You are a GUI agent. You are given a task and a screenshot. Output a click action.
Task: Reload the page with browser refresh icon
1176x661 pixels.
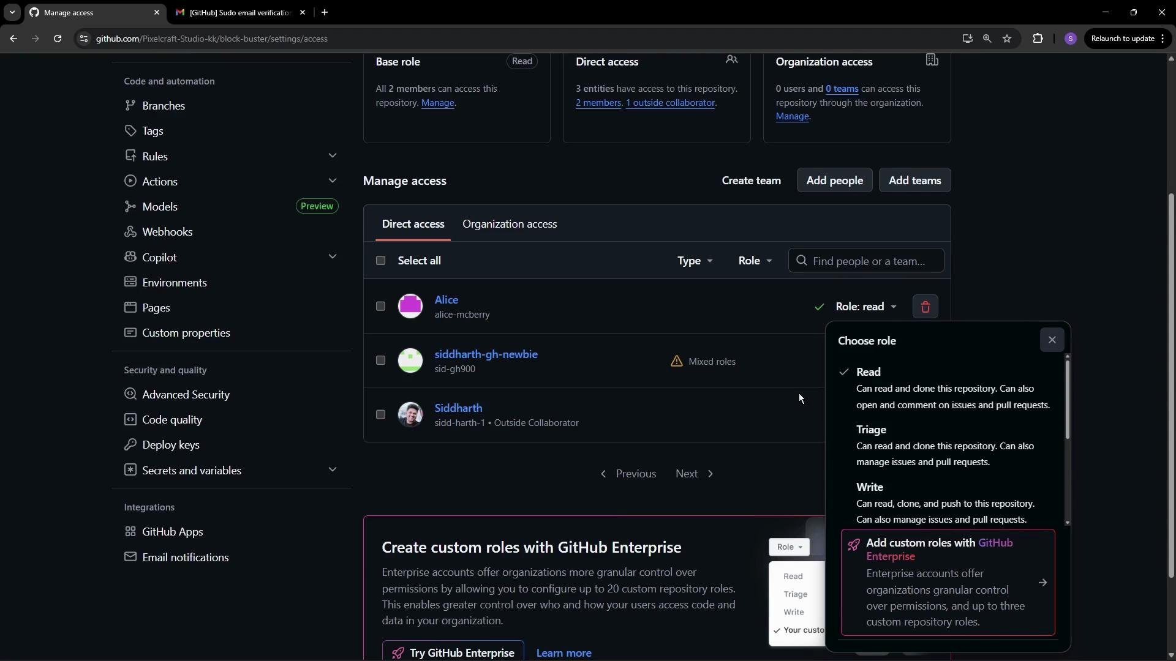58,39
